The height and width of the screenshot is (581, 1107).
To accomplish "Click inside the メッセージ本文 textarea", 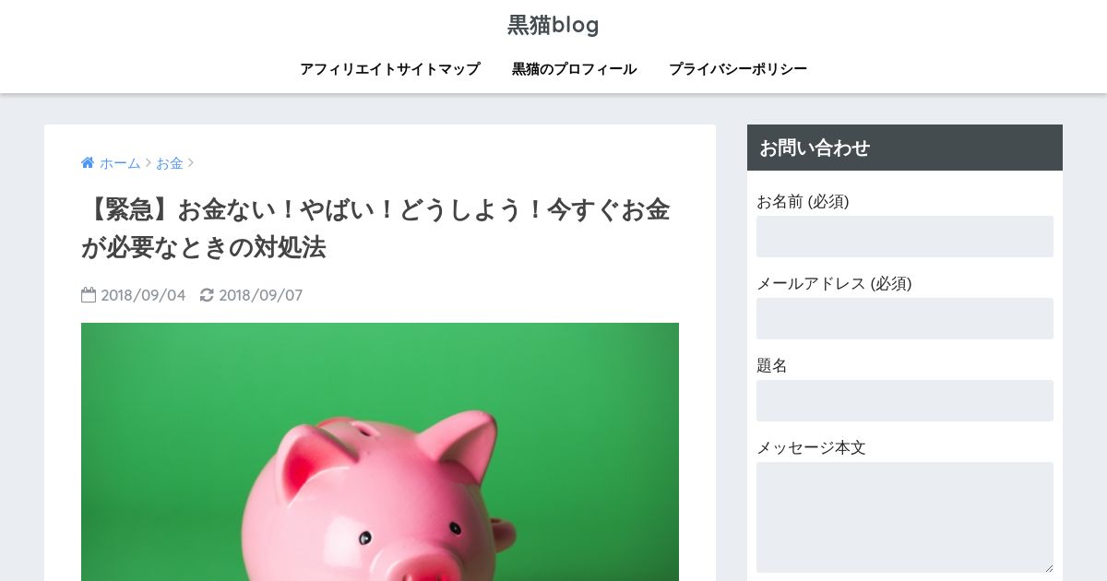I will 905,517.
